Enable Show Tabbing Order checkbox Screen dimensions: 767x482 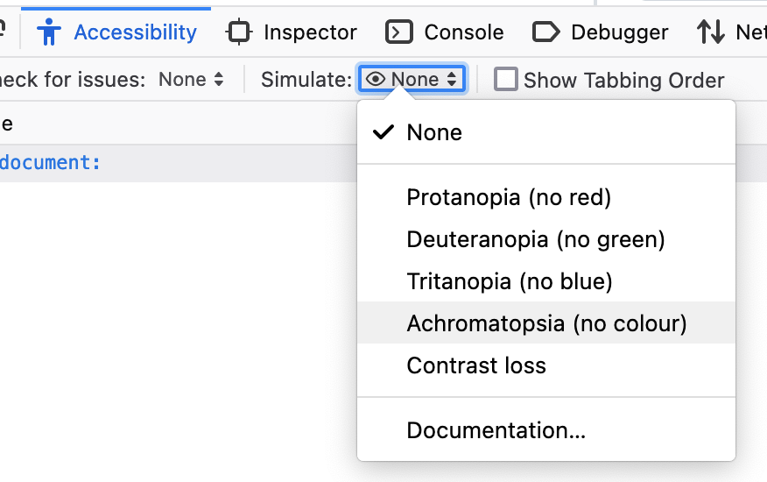(x=506, y=80)
